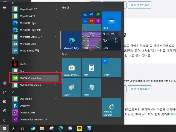Open the Start menu hamburger icon
176x132 pixels.
coord(5,8)
